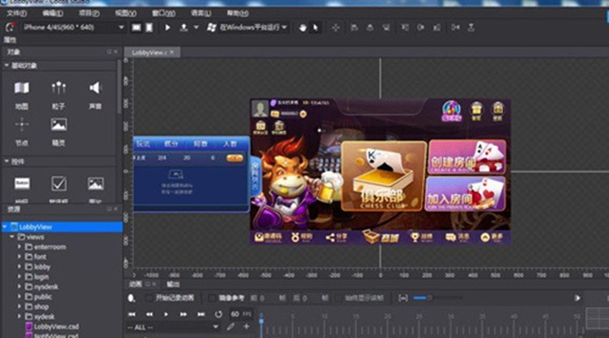This screenshot has width=609, height=338.
Task: Toggle the 镜像参考 checkbox
Action: pyautogui.click(x=213, y=298)
